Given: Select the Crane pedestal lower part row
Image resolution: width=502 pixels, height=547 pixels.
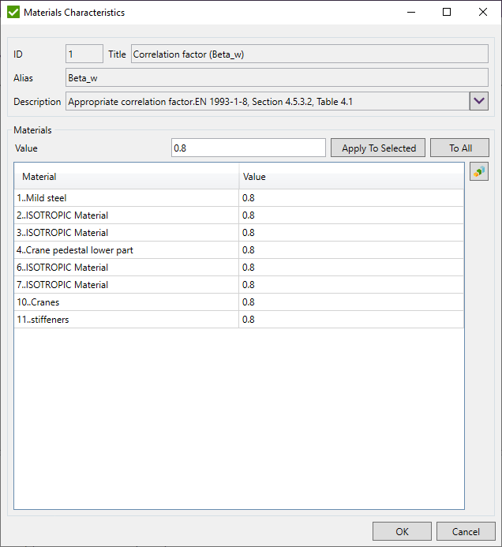Looking at the screenshot, I should pyautogui.click(x=126, y=250).
